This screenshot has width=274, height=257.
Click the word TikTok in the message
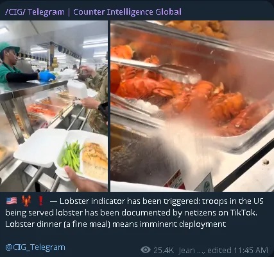click(243, 212)
